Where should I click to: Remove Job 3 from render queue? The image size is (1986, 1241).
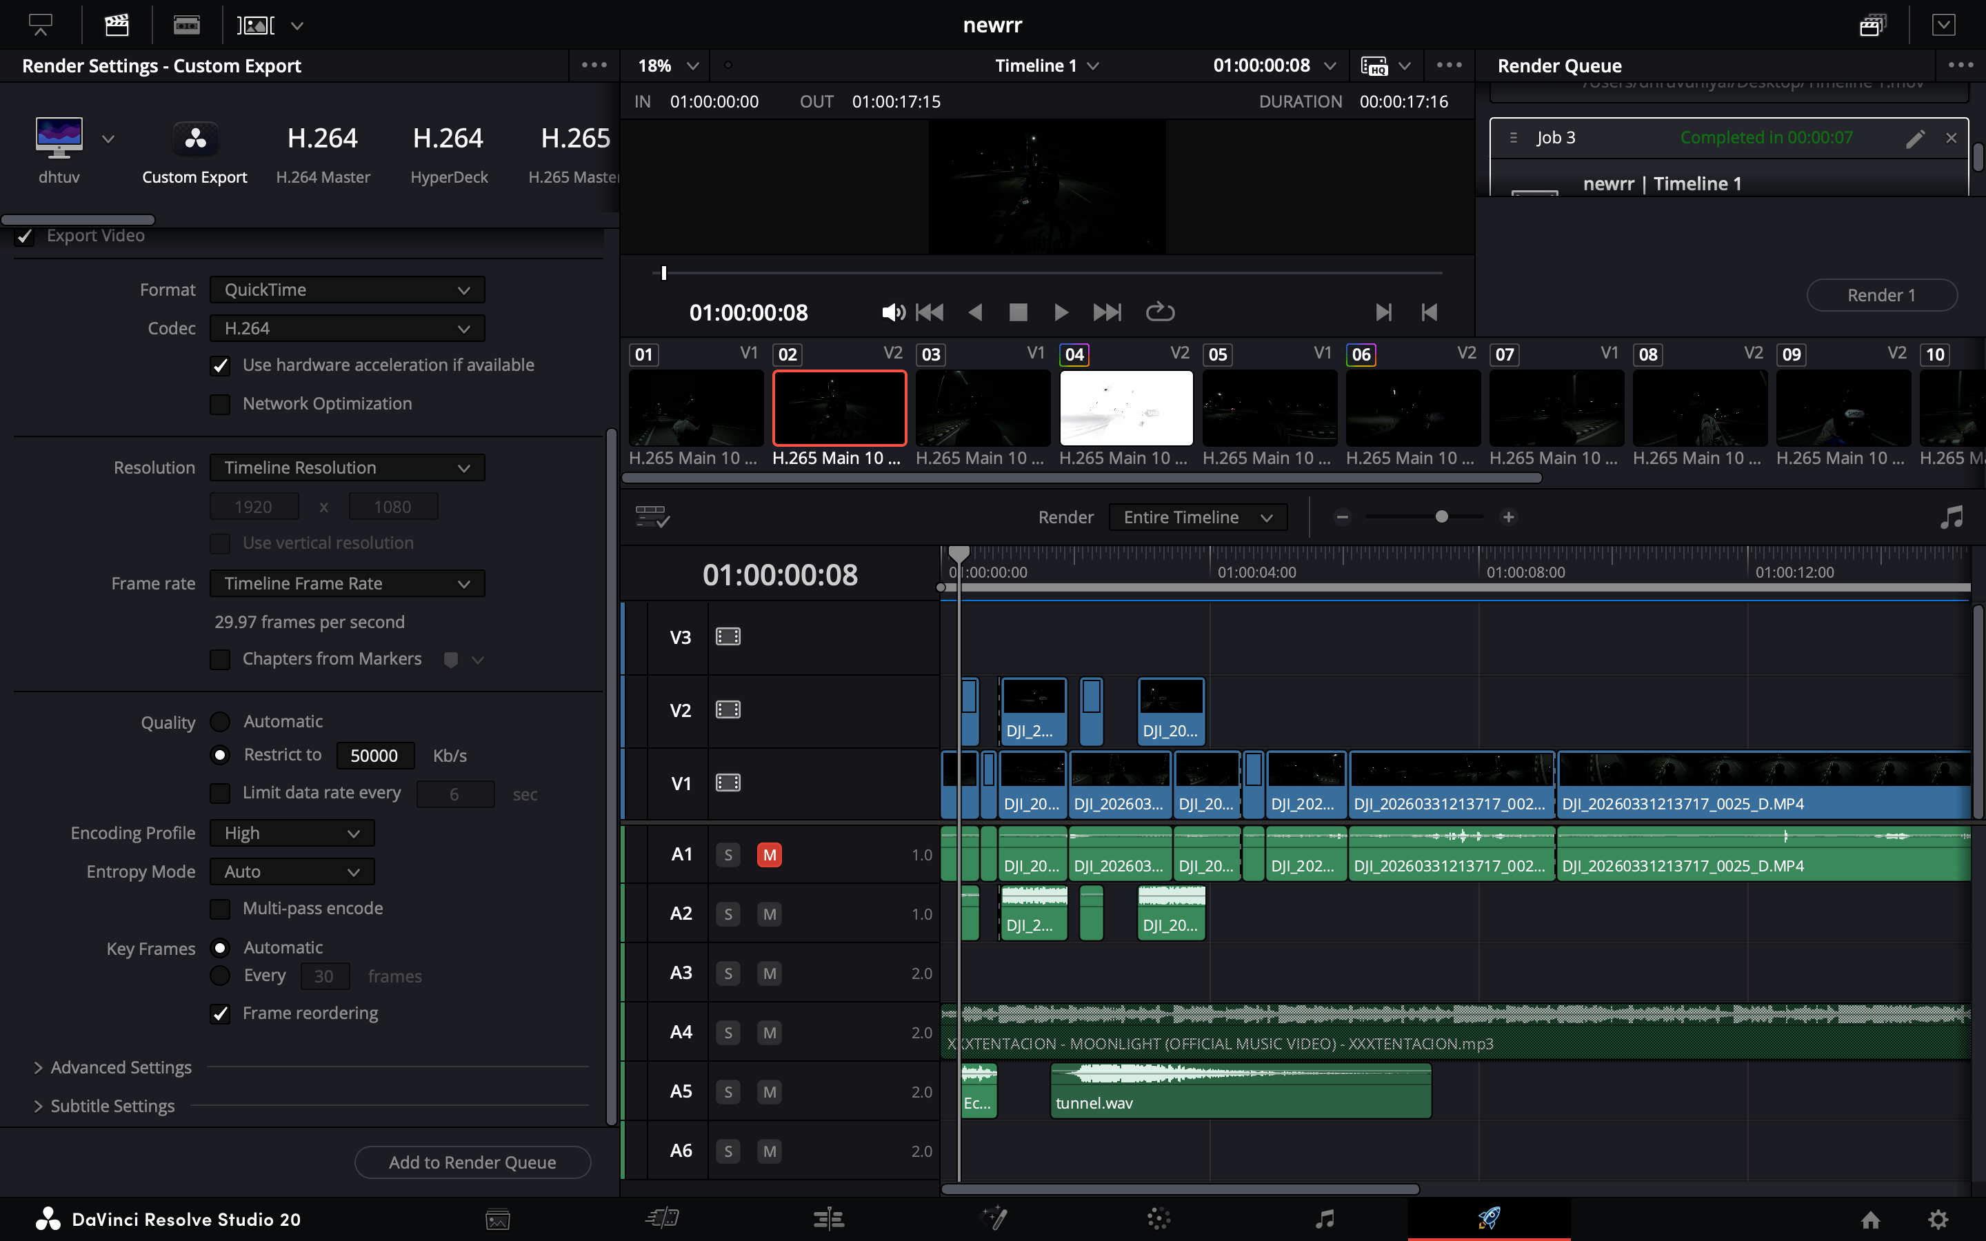[1952, 138]
